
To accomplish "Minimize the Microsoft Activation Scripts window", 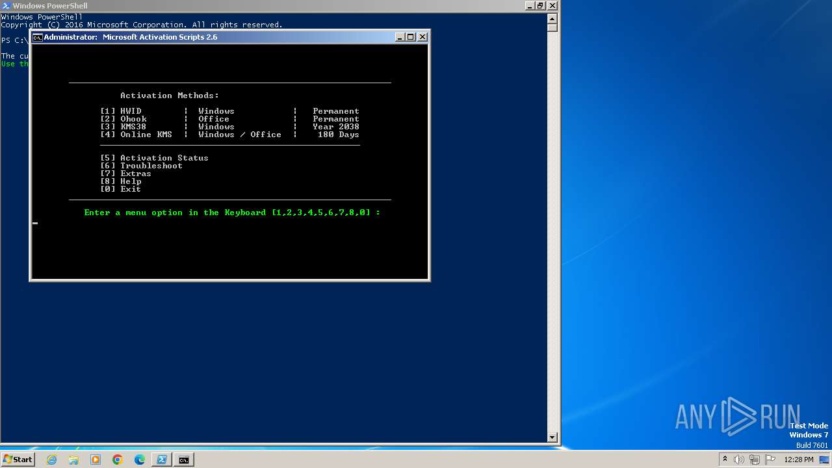I will 400,37.
